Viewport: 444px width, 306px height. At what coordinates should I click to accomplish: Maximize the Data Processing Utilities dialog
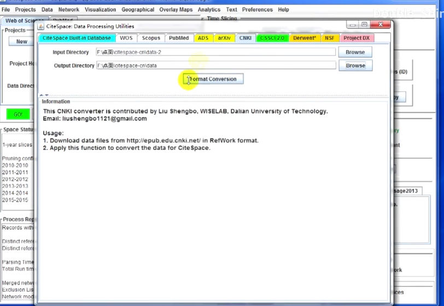tap(364, 25)
